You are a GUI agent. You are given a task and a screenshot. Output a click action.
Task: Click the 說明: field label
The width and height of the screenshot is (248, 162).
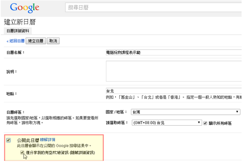[x=12, y=71]
